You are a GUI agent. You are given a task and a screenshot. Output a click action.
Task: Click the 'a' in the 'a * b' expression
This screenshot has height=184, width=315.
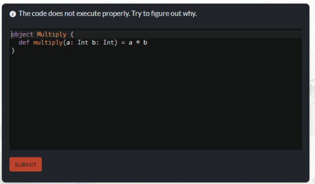tap(130, 42)
